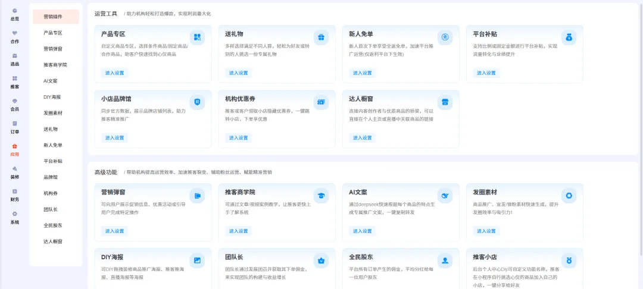The width and height of the screenshot is (643, 289).
Task: Click 进入设置 on the 机构优惠券 card
Action: [x=238, y=137]
